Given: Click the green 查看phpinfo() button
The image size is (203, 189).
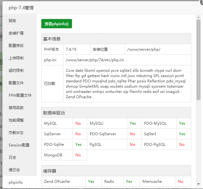Looking at the screenshot, I should coord(56,24).
